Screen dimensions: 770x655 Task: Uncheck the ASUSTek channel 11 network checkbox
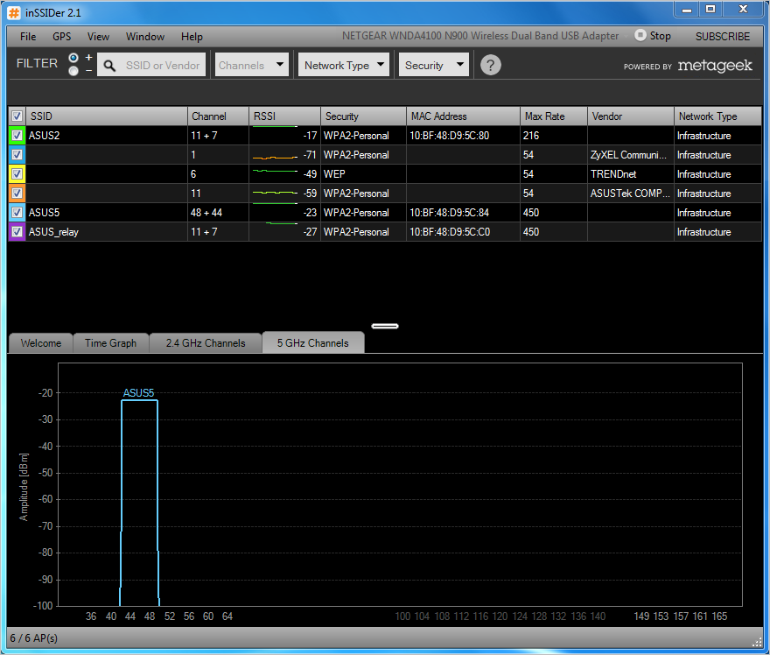[17, 194]
